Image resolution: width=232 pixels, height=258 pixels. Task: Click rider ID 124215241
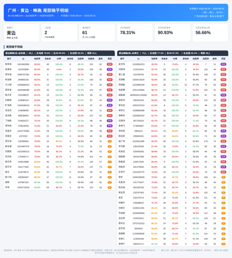pyautogui.click(x=138, y=70)
